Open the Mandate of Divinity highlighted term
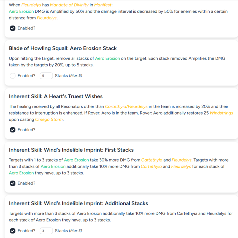 (x=69, y=5)
